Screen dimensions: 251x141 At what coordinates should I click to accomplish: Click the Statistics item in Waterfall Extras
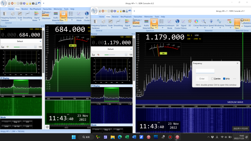click(246, 23)
